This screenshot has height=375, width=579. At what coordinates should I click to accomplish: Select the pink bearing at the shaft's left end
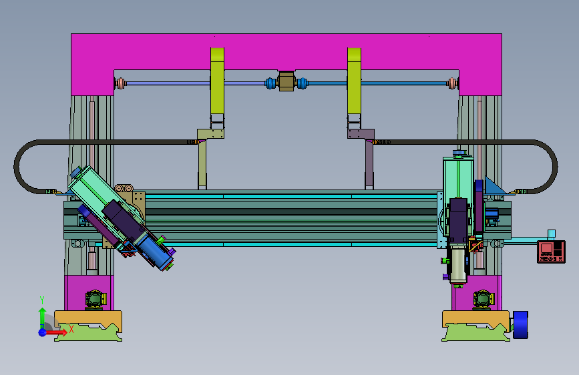pyautogui.click(x=120, y=83)
